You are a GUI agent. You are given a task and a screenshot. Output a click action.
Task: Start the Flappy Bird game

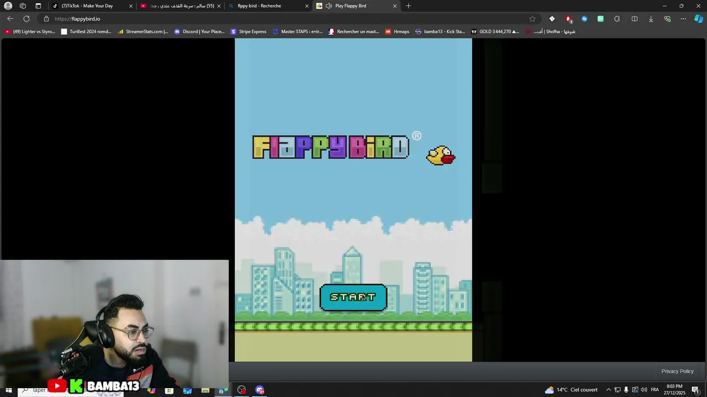(353, 298)
